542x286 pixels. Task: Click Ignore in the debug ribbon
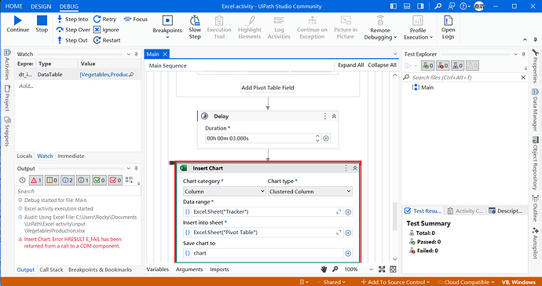[106, 30]
